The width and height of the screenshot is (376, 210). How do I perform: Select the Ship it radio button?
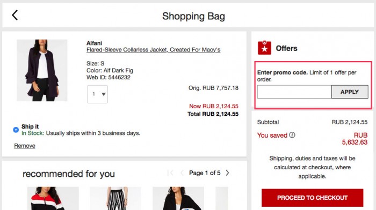[x=16, y=130]
